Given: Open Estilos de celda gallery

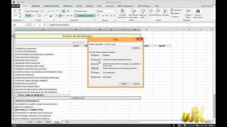Looking at the screenshot, I should tap(143, 13).
